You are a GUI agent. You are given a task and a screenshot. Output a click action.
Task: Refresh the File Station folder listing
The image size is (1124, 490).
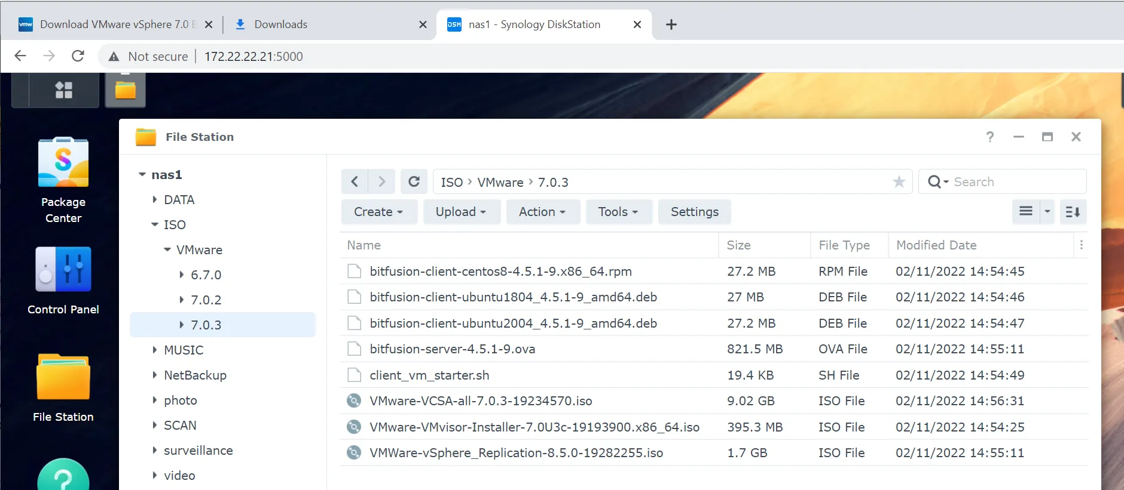(x=414, y=181)
